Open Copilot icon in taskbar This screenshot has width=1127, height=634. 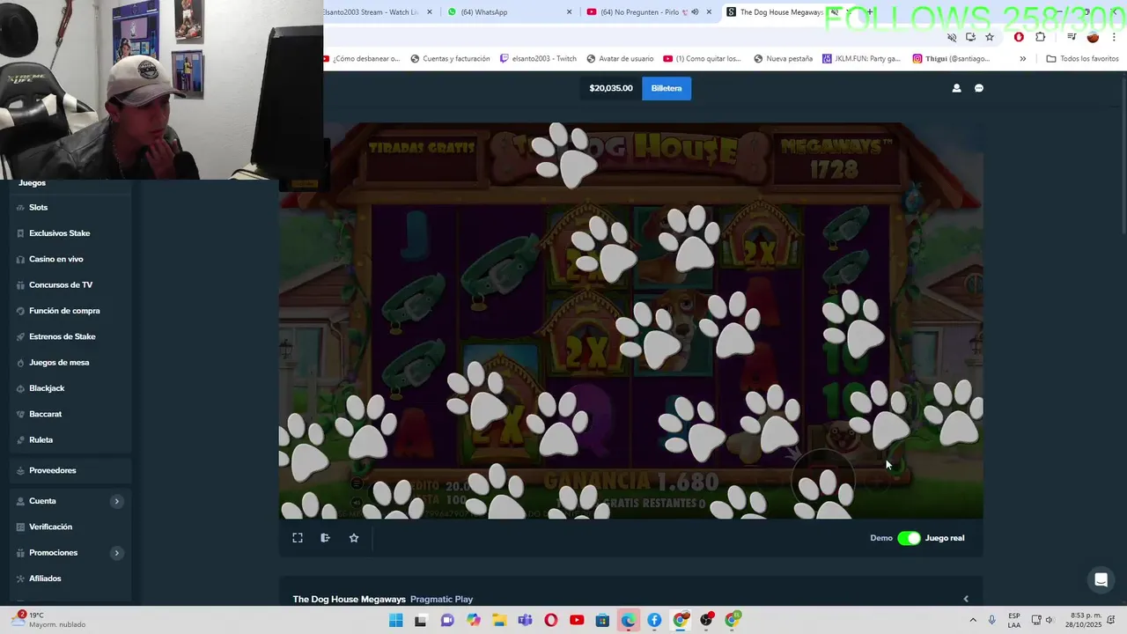coord(474,621)
